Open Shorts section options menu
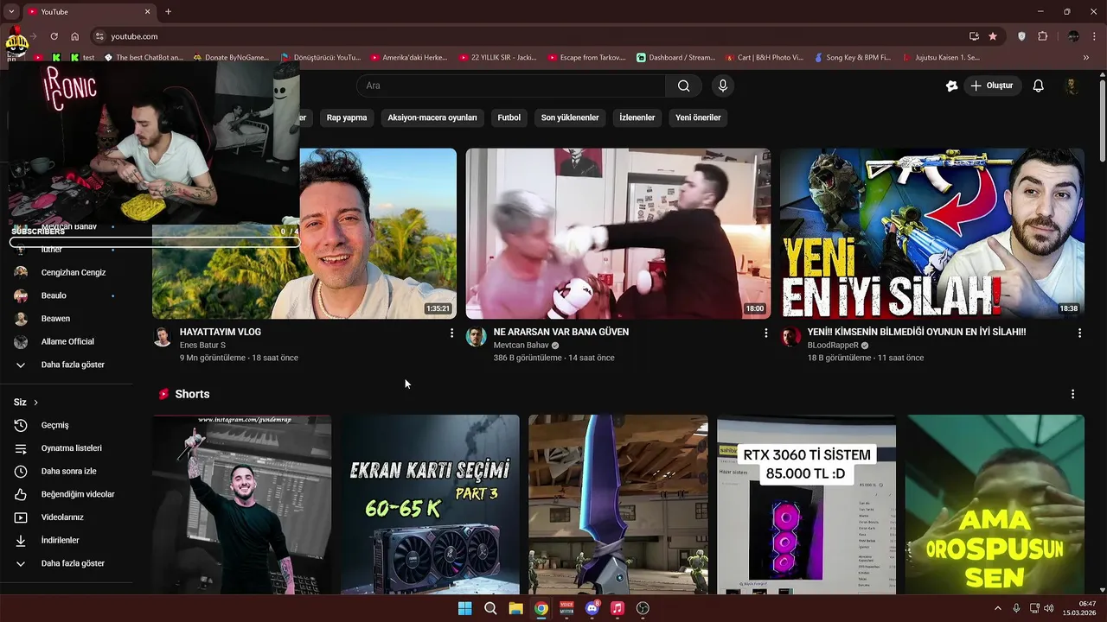The height and width of the screenshot is (622, 1107). (1072, 394)
